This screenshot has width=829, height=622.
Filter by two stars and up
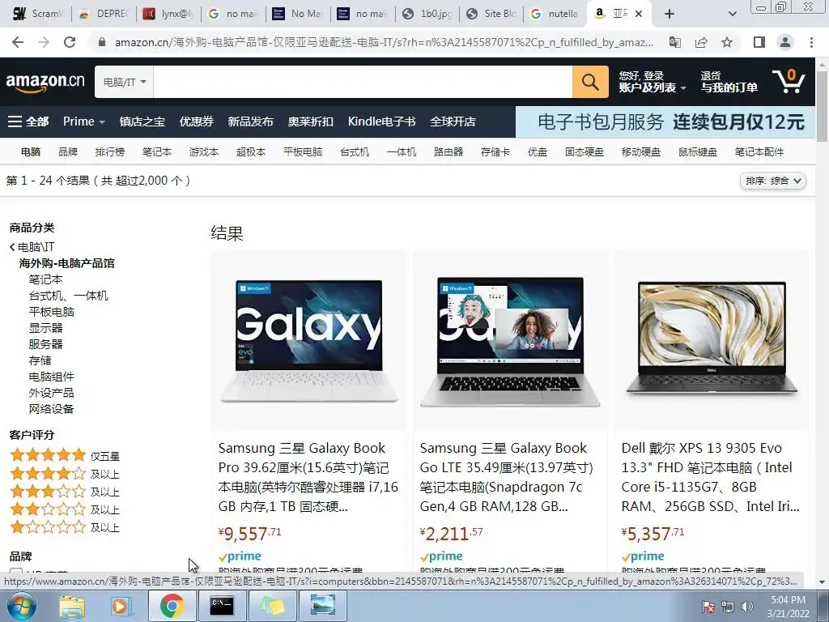[65, 509]
